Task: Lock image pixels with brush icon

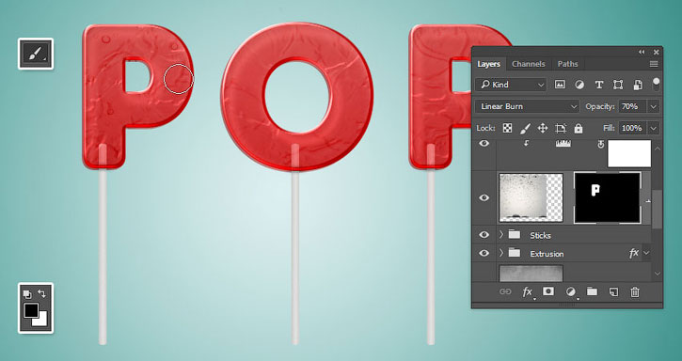Action: coord(525,128)
